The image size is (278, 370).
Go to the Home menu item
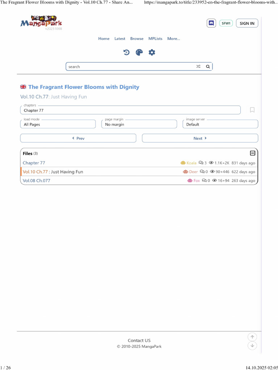[104, 38]
